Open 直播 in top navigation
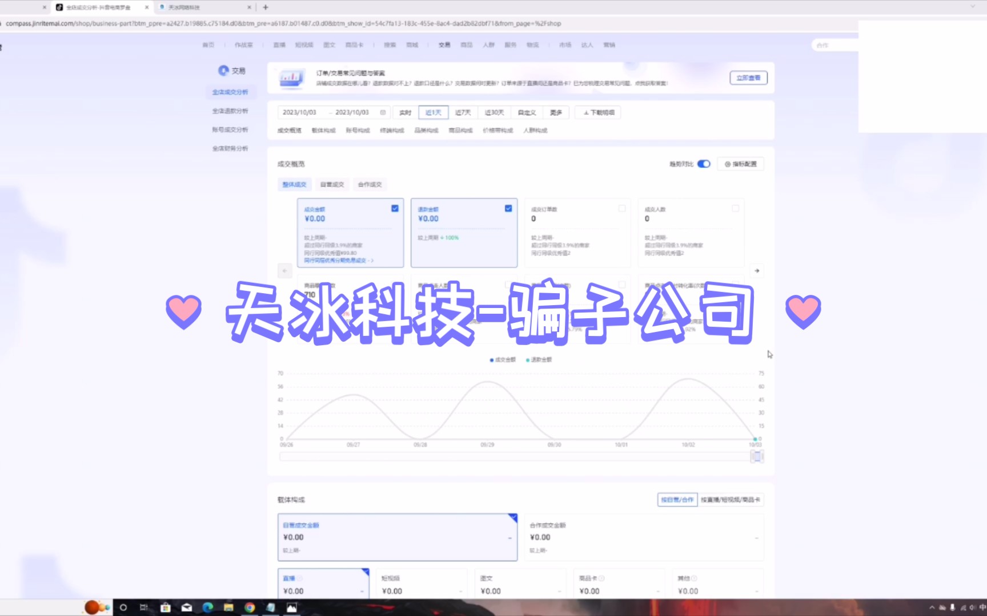This screenshot has width=987, height=616. click(x=279, y=44)
